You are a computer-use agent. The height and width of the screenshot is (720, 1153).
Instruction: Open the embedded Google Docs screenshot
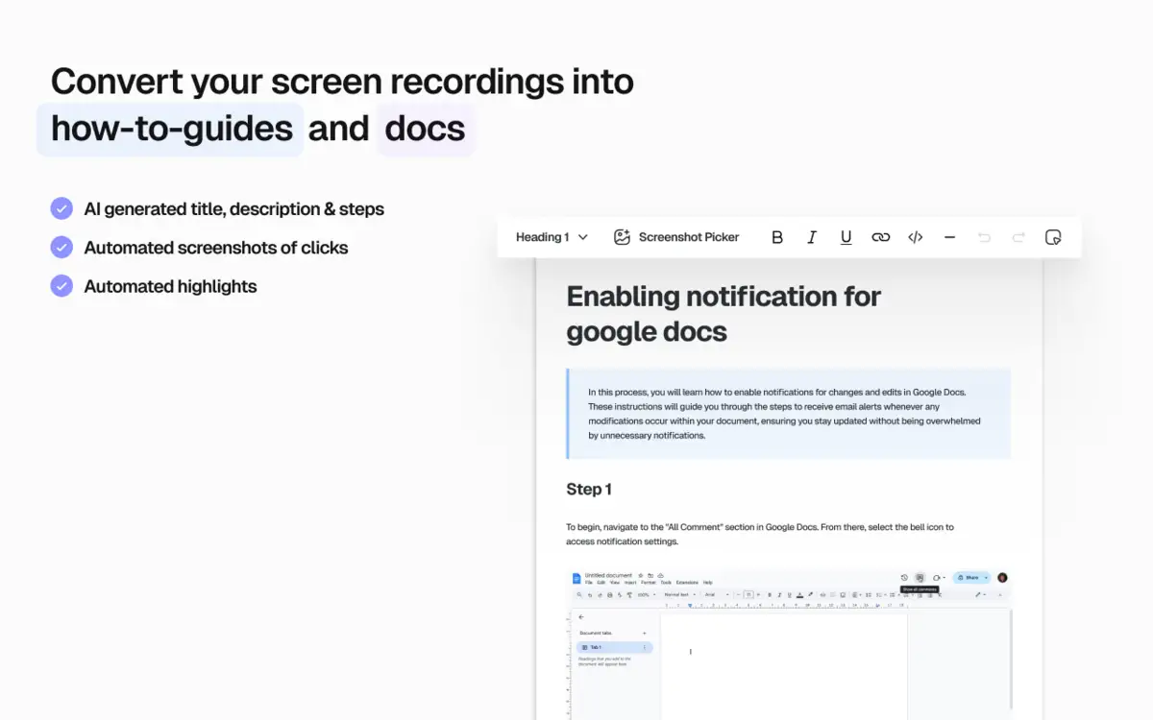788,643
